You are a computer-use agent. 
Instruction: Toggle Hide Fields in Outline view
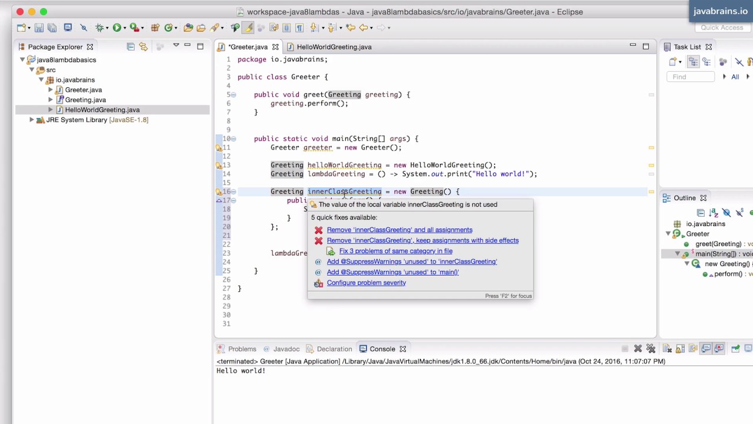pyautogui.click(x=726, y=213)
